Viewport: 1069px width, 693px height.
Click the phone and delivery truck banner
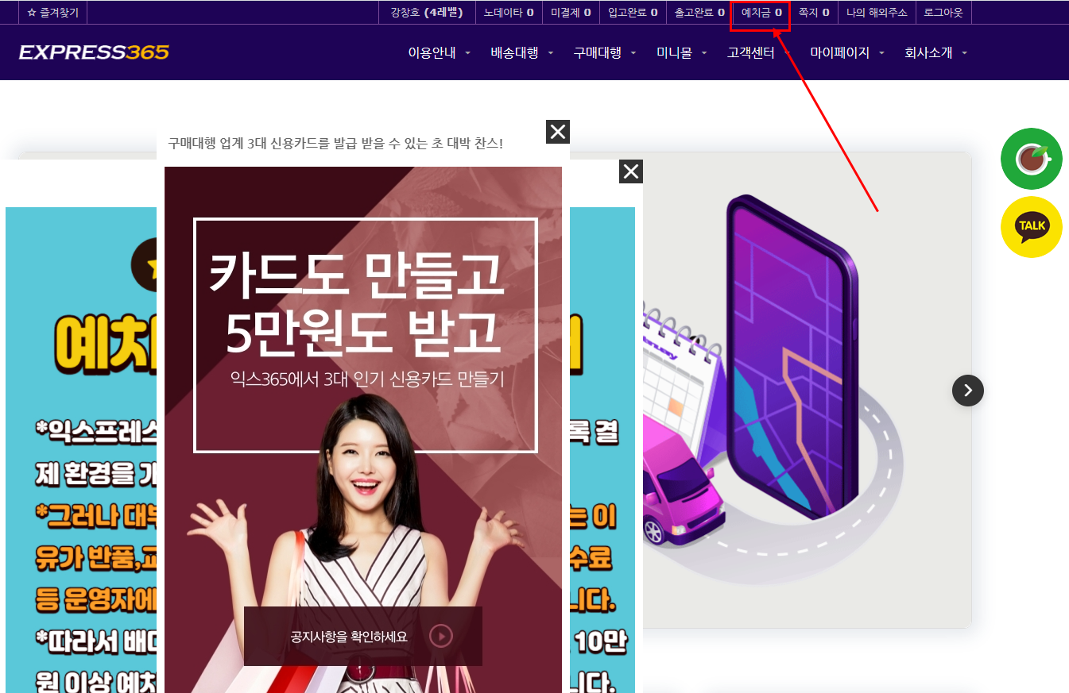tap(807, 390)
